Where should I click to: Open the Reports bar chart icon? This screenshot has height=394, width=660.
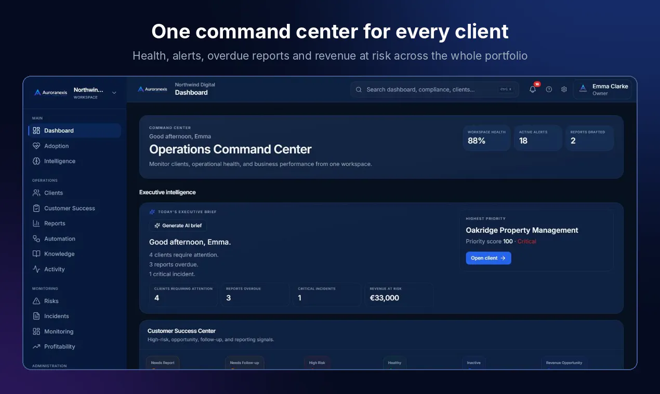(x=36, y=223)
